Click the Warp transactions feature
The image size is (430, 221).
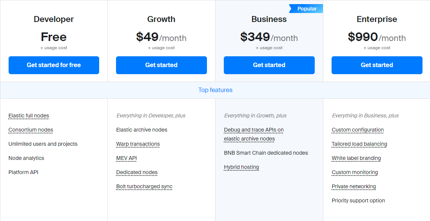coord(138,144)
